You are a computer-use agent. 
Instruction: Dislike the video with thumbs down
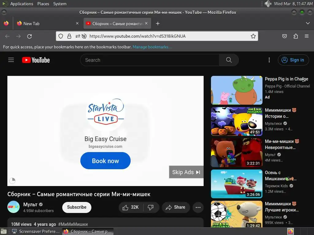pyautogui.click(x=151, y=207)
